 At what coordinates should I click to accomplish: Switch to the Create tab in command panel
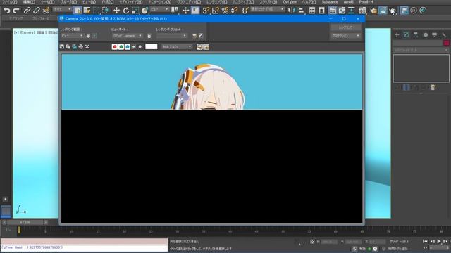397,35
